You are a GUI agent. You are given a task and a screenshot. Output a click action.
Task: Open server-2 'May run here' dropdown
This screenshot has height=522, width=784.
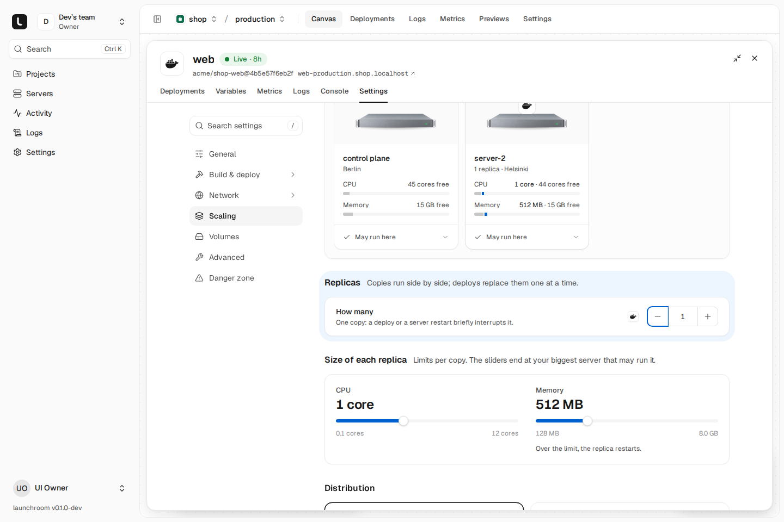coord(527,237)
